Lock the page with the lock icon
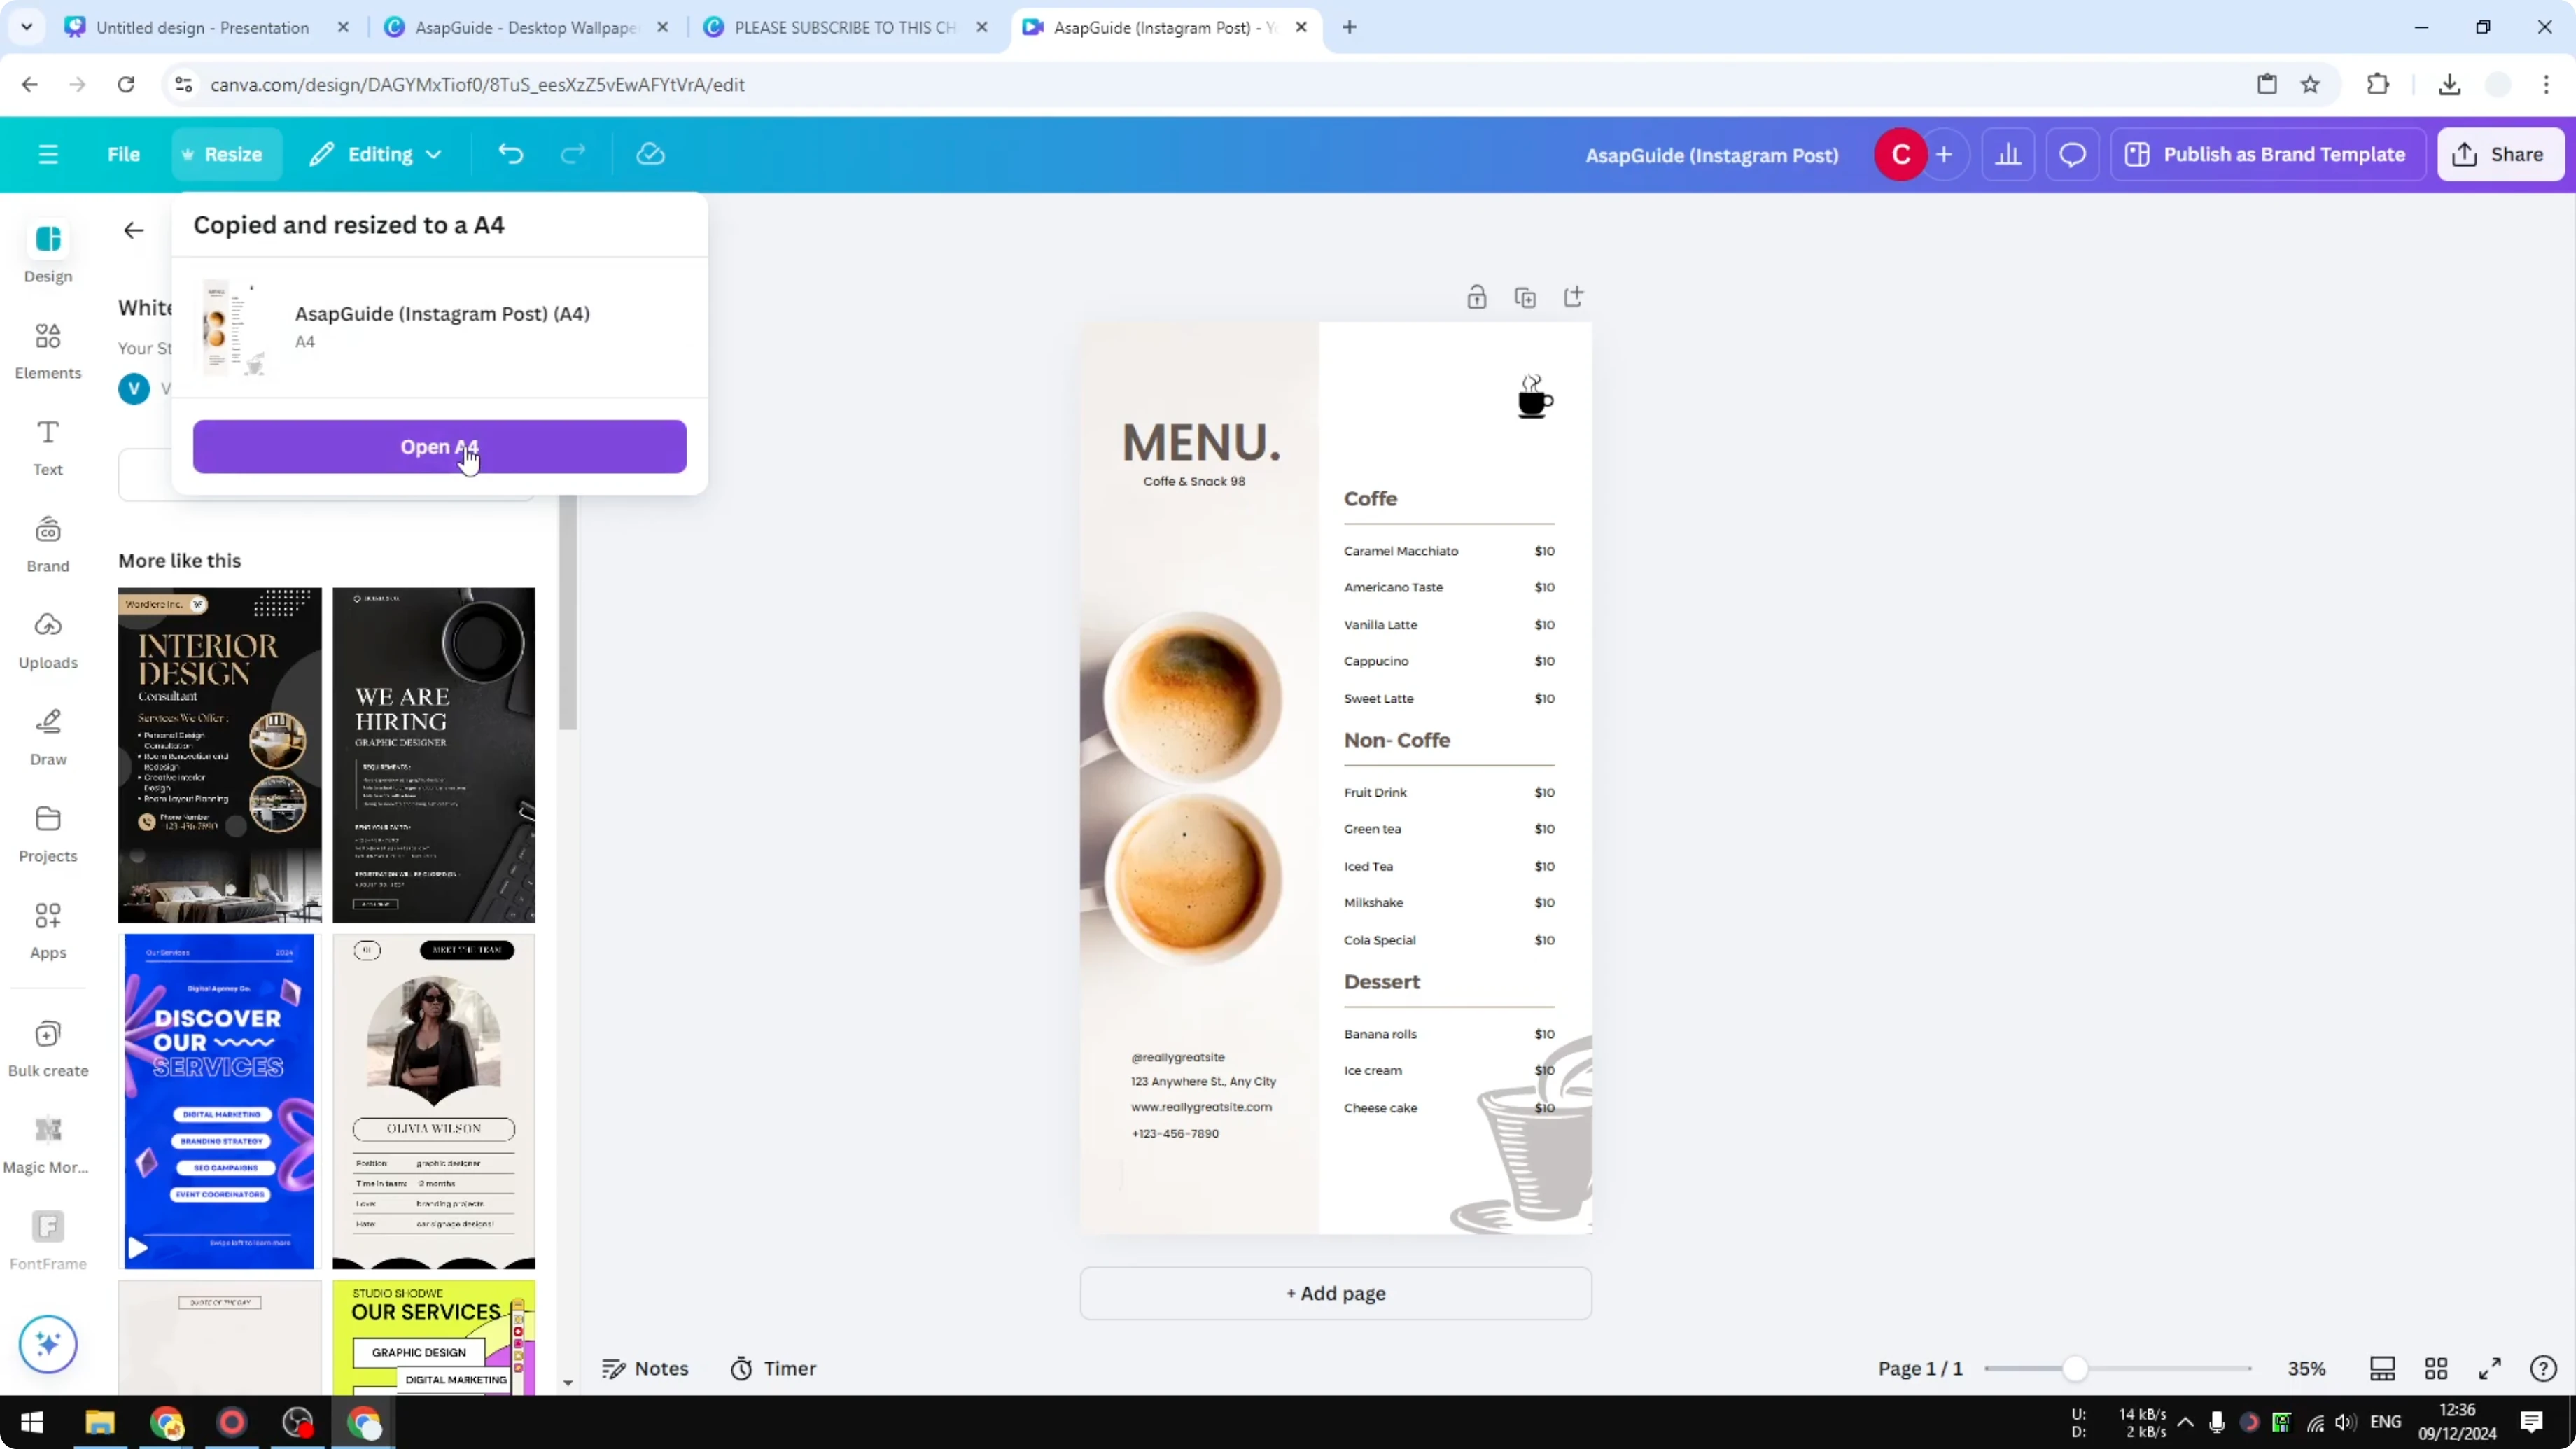 [1476, 297]
